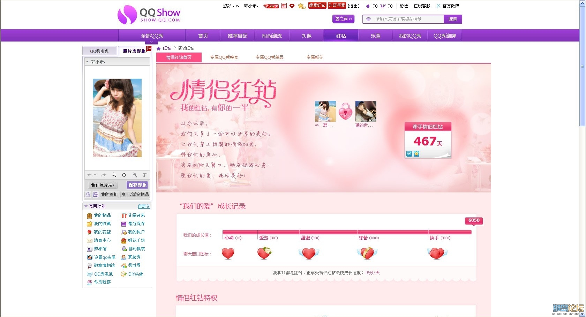Switch to QQ秀形象 tab
The width and height of the screenshot is (586, 317).
pyautogui.click(x=99, y=51)
